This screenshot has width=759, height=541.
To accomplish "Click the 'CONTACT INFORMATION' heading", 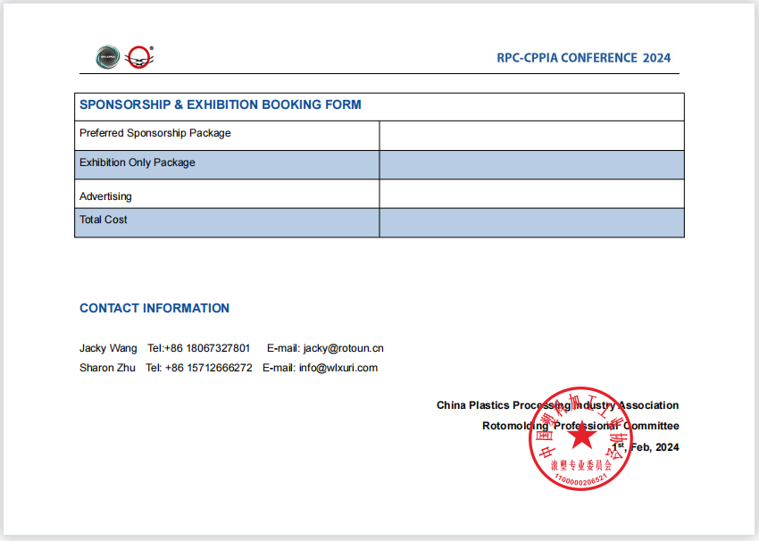I will pyautogui.click(x=154, y=308).
